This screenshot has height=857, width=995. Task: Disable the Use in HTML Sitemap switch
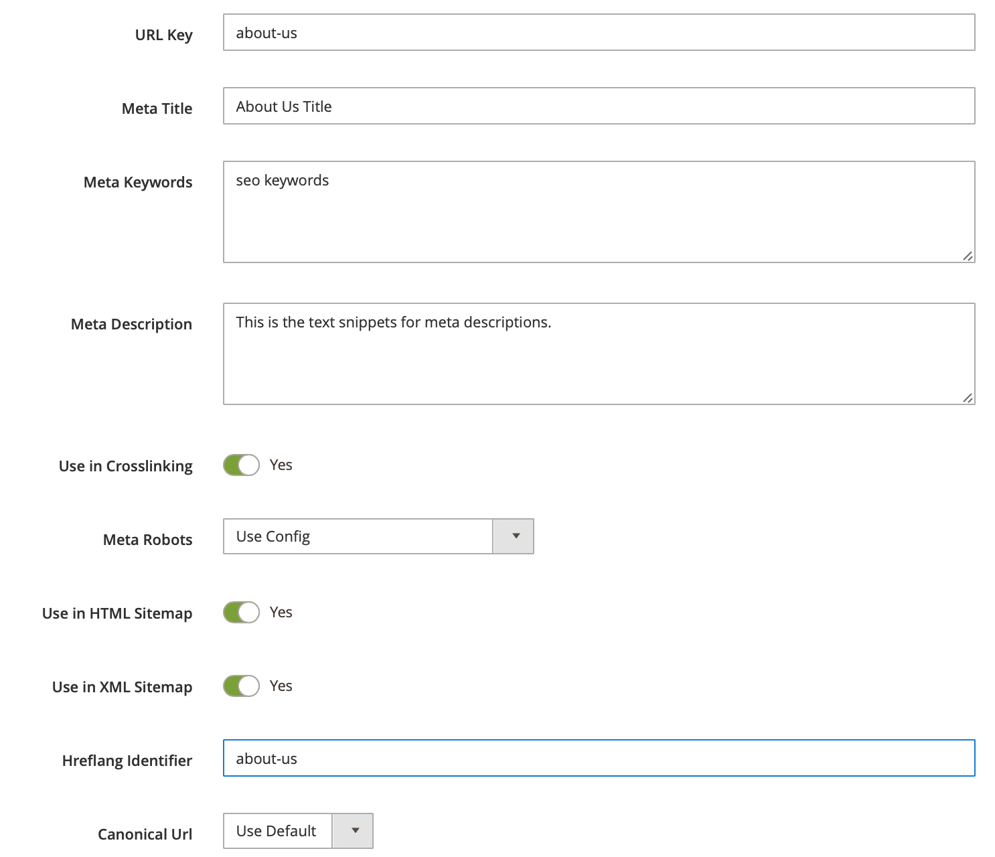coord(241,612)
